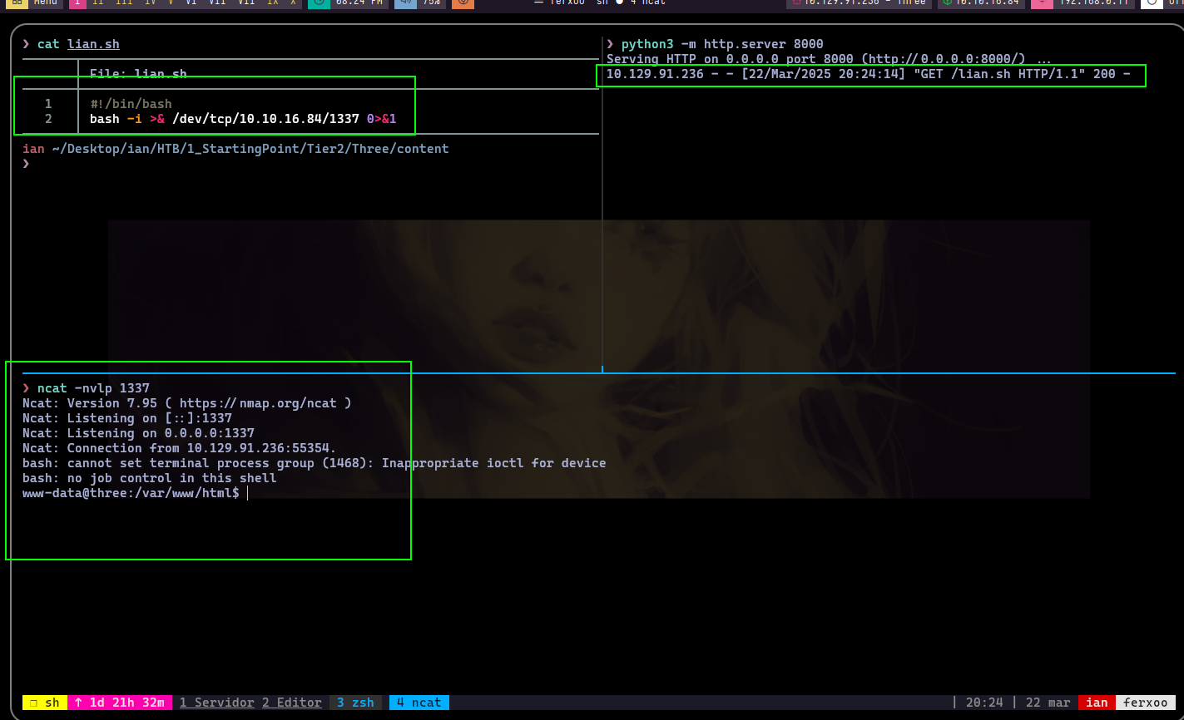Viewport: 1184px width, 720px height.
Task: Click the 22 mar date in status bar
Action: coord(1048,703)
